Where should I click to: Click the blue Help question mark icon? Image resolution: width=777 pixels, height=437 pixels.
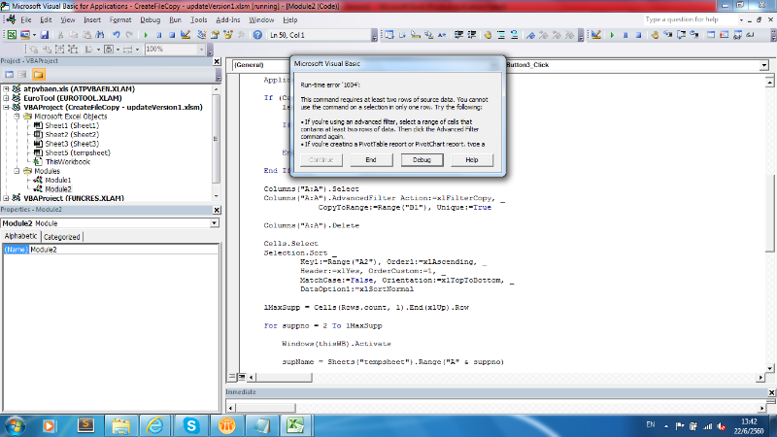(255, 35)
